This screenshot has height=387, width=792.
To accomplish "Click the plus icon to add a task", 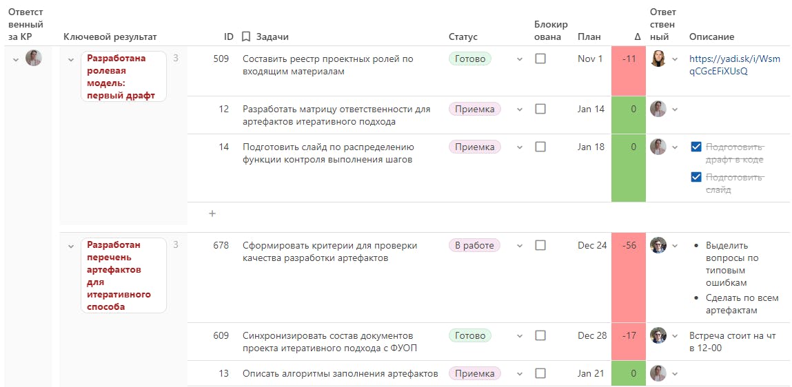I will point(213,213).
